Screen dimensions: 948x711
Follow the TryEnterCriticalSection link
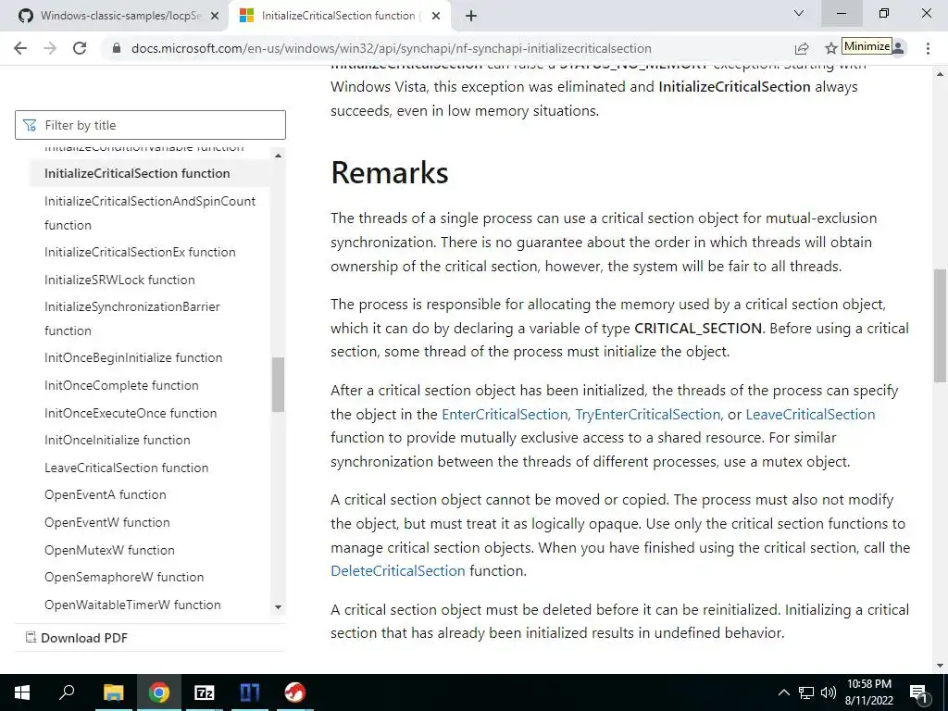647,415
